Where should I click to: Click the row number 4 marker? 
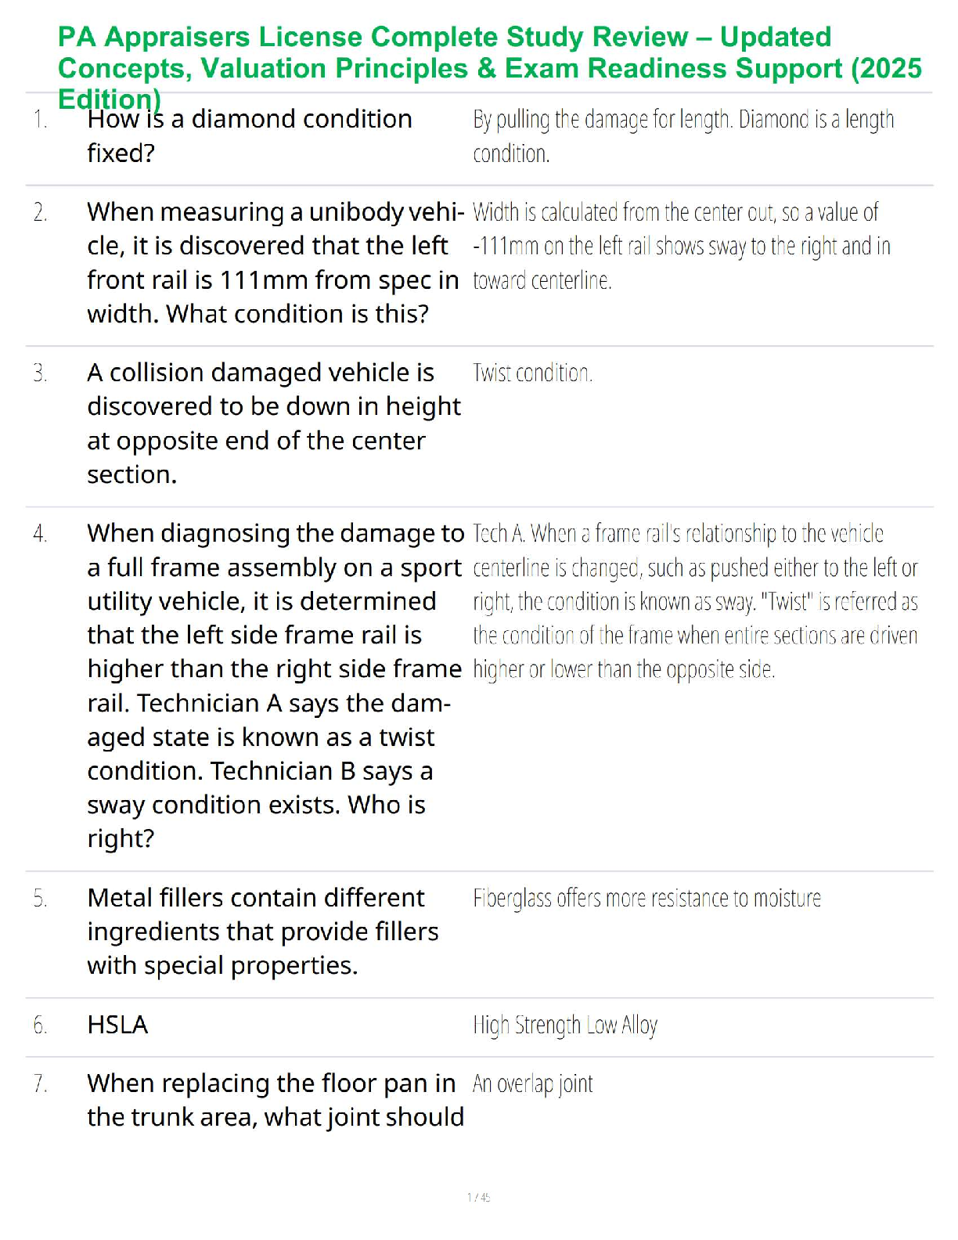tap(40, 534)
